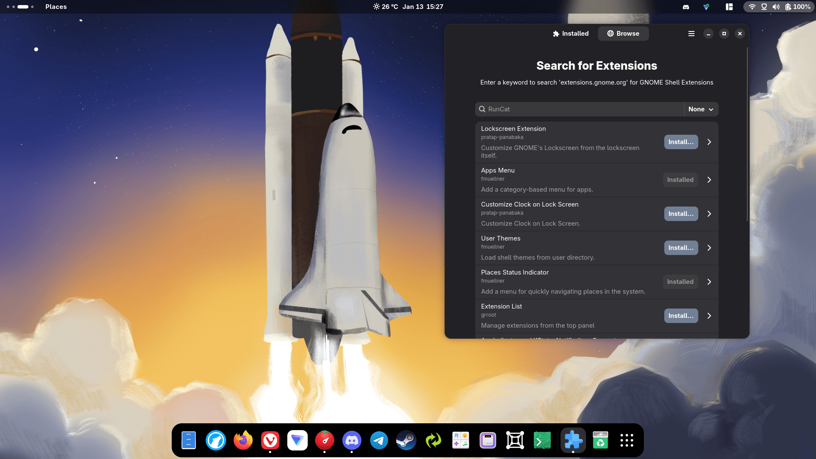Open the Vivaldi browser from the dock

[270, 440]
